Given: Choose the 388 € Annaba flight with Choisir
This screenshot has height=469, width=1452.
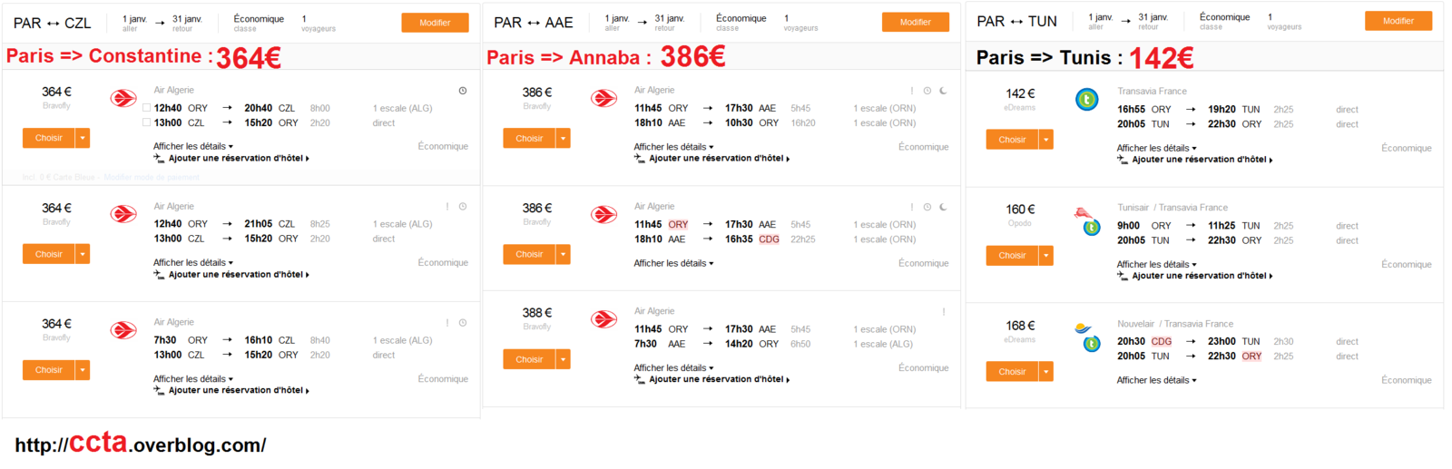Looking at the screenshot, I should pos(529,359).
